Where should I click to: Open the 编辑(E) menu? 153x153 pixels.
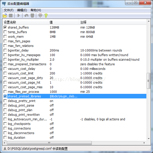point(22,10)
